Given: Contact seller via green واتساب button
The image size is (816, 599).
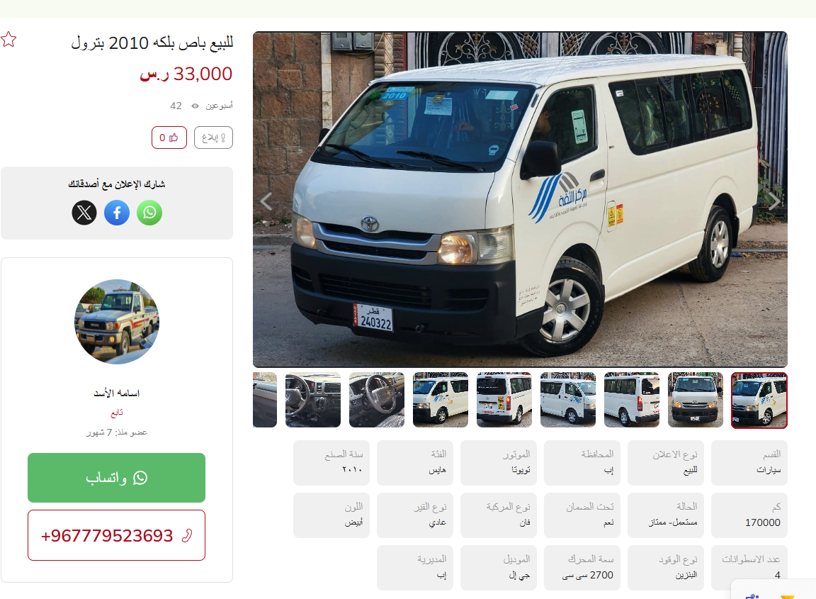Looking at the screenshot, I should tap(117, 478).
